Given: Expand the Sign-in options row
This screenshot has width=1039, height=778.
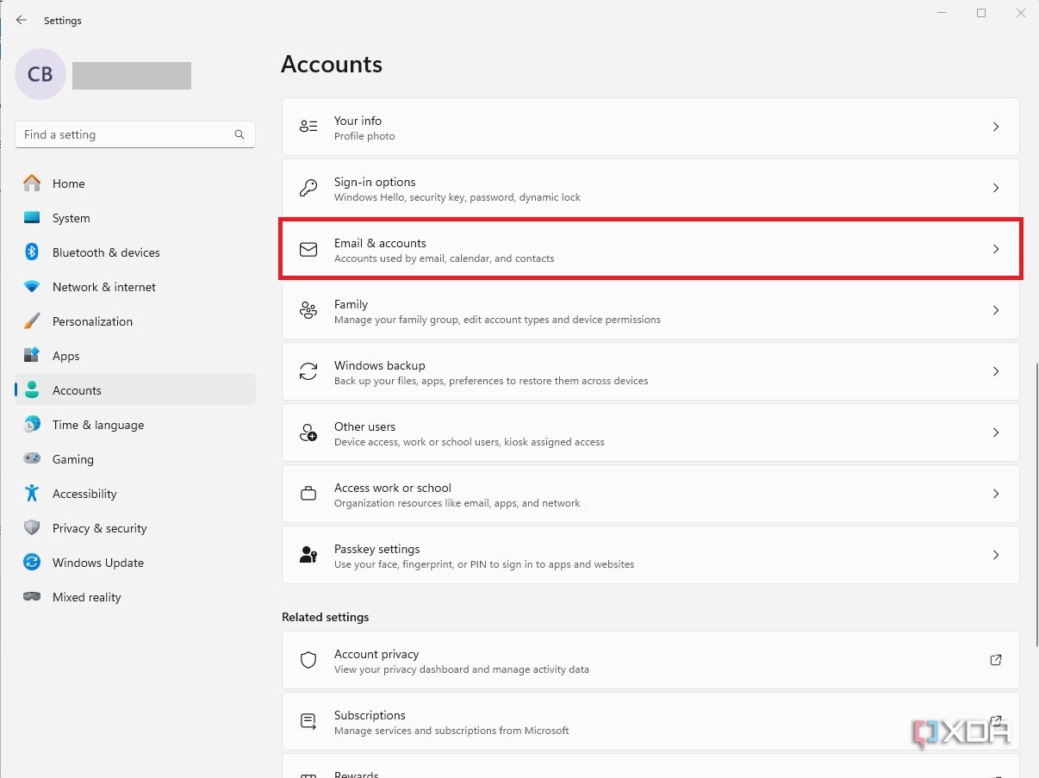Looking at the screenshot, I should [x=996, y=187].
